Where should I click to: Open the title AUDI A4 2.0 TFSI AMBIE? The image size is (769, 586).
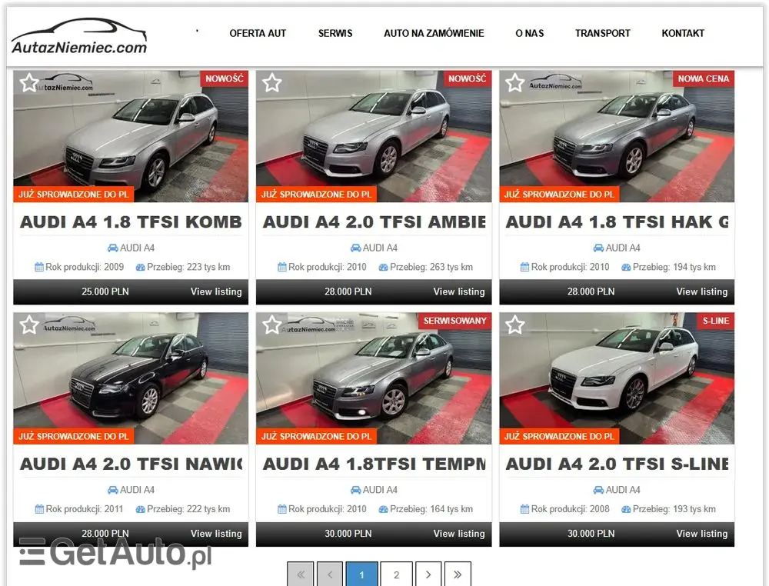375,222
